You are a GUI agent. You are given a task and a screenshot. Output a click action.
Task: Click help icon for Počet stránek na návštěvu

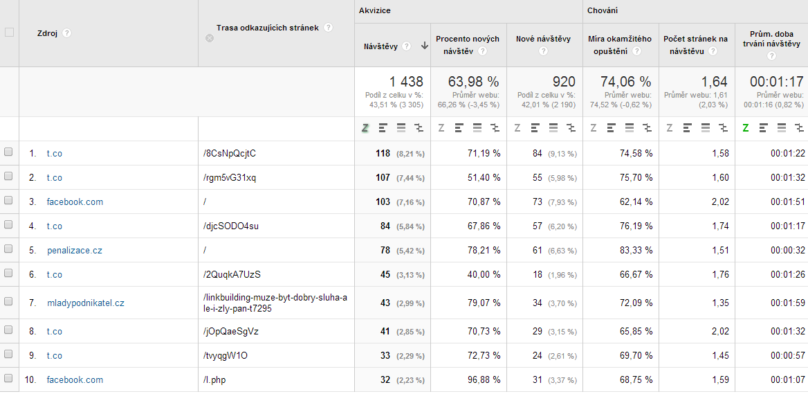point(713,51)
